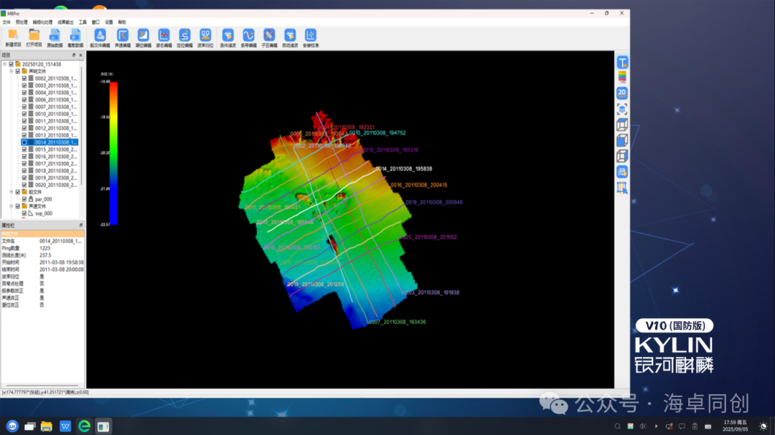Launch the 潮位编辑 tide editing tool
Viewport: 775px width, 435px height.
143,37
